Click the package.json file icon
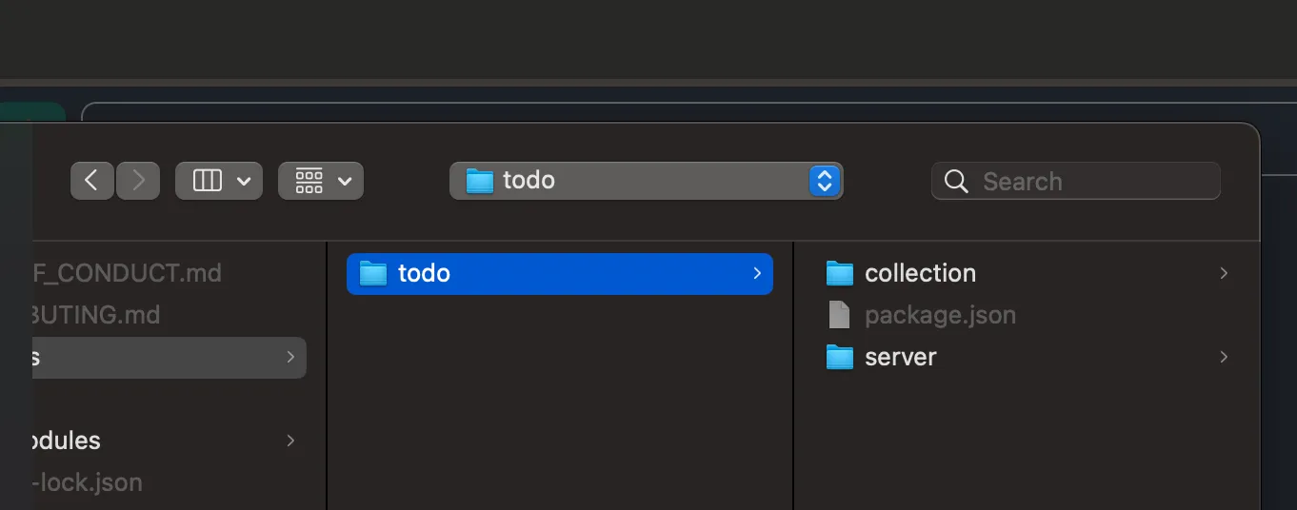The width and height of the screenshot is (1297, 510). pos(839,315)
